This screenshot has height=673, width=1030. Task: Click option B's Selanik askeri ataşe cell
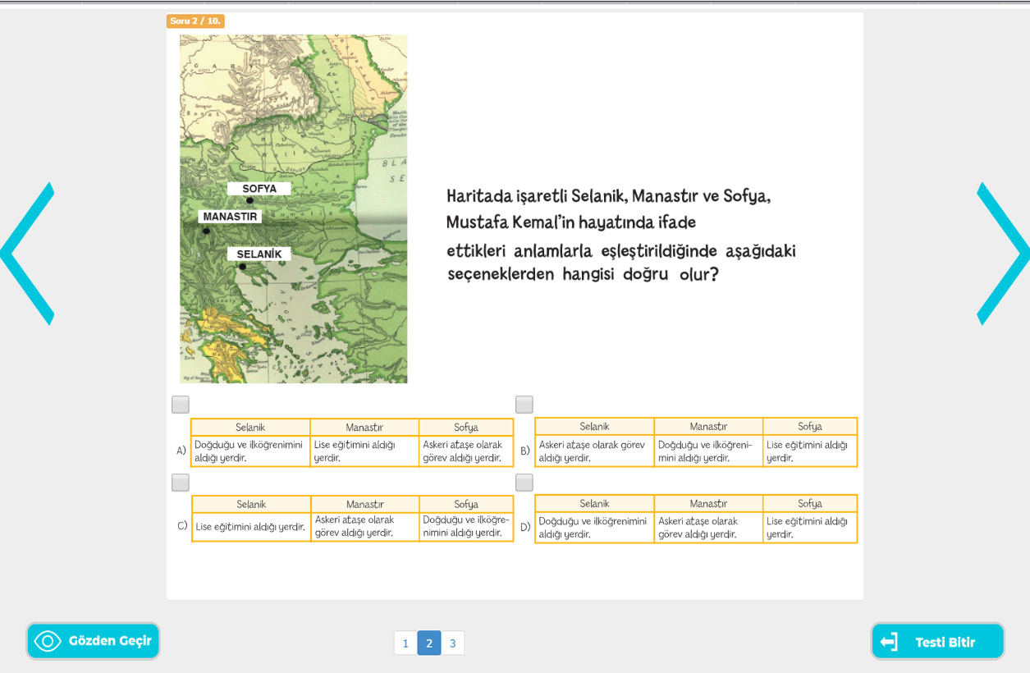pyautogui.click(x=594, y=451)
